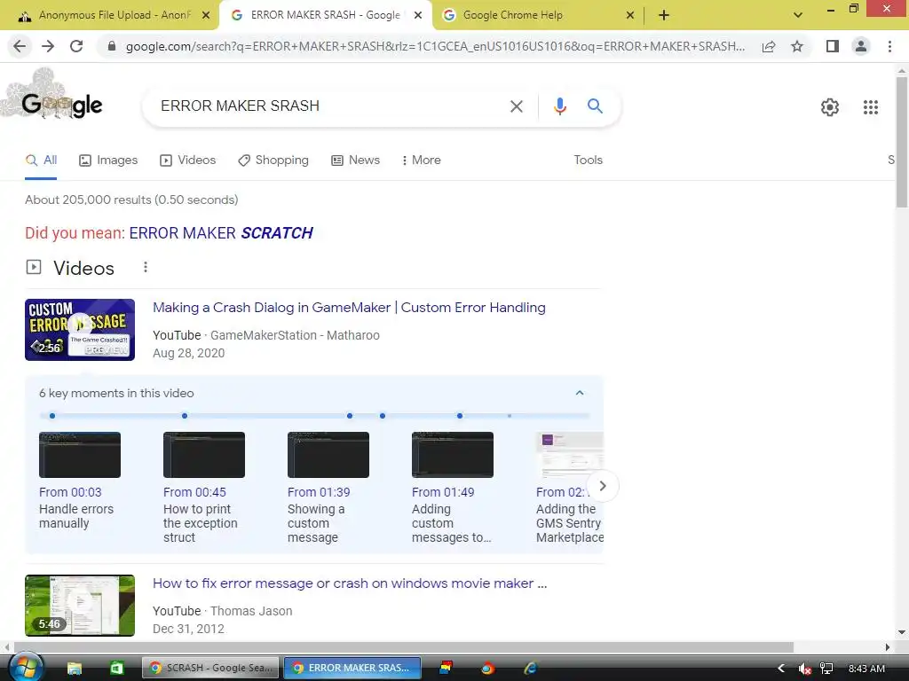
Task: Open a new browser tab
Action: 664,16
